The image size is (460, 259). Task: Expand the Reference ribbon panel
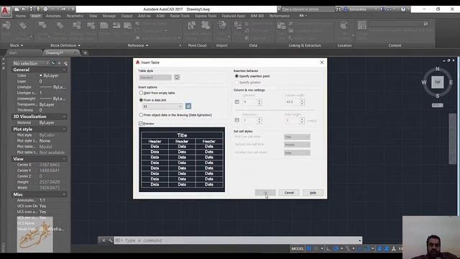pos(138,45)
